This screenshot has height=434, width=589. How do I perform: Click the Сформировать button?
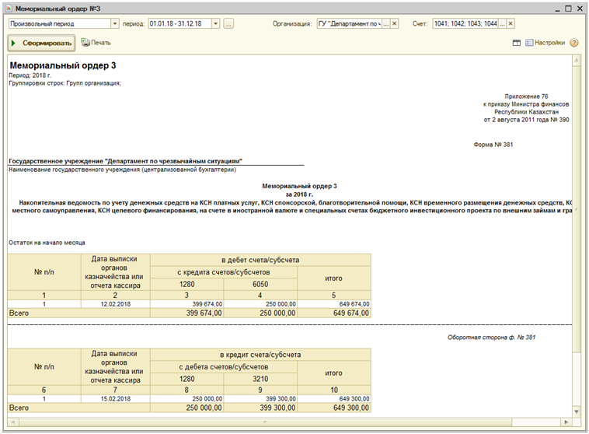tap(41, 43)
